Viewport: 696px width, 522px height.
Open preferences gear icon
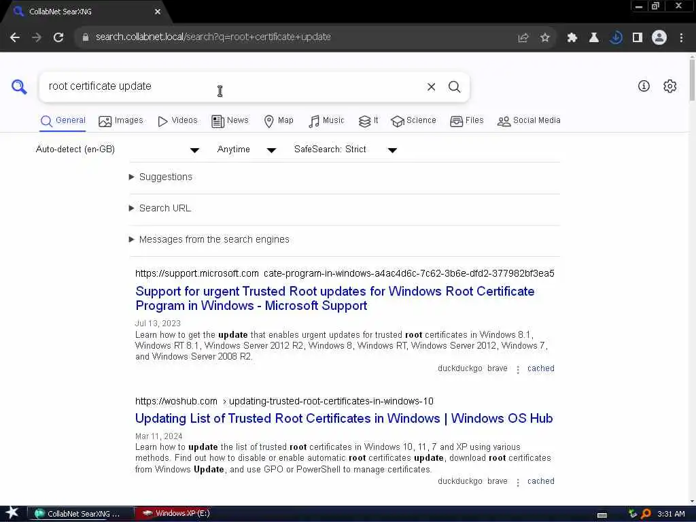(669, 86)
